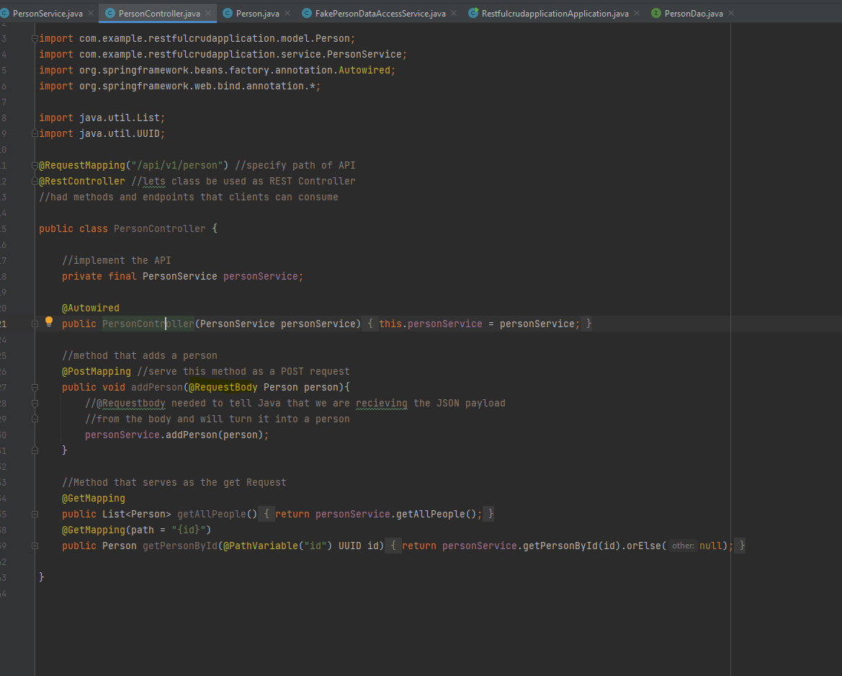Click the getAllPeople method name
Viewport: 842px width, 676px height.
click(212, 515)
